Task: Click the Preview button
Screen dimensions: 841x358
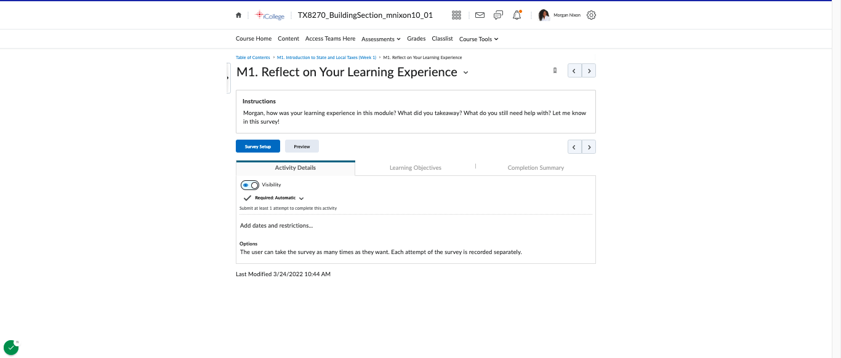Action: 302,146
